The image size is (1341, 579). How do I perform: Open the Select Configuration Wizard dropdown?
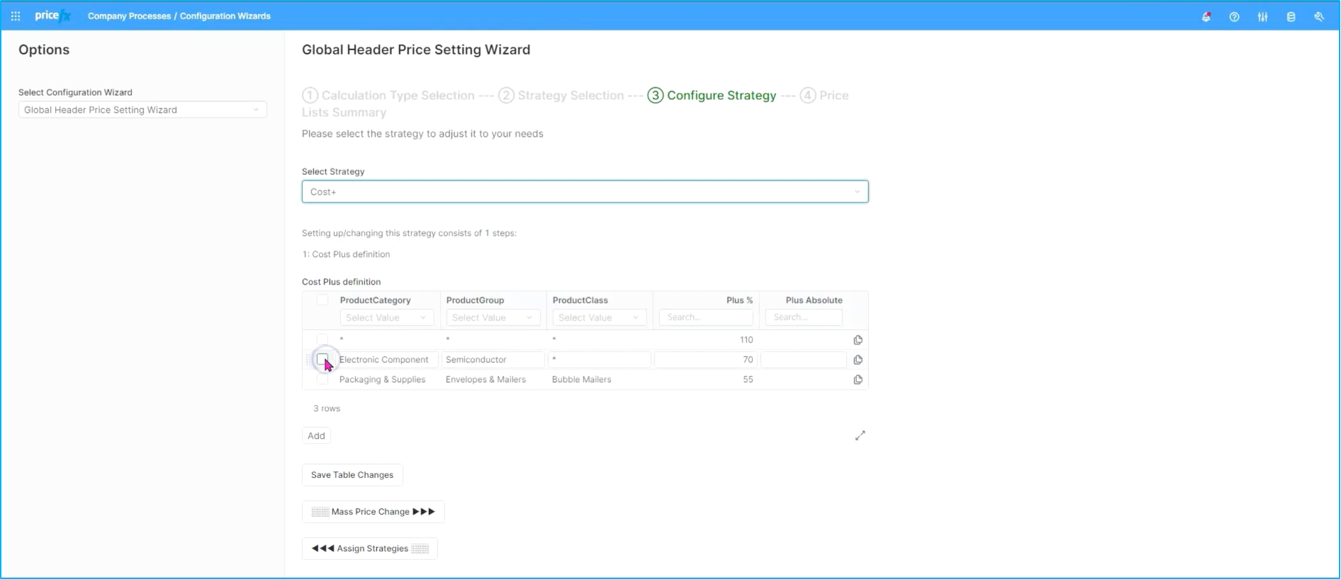tap(142, 110)
